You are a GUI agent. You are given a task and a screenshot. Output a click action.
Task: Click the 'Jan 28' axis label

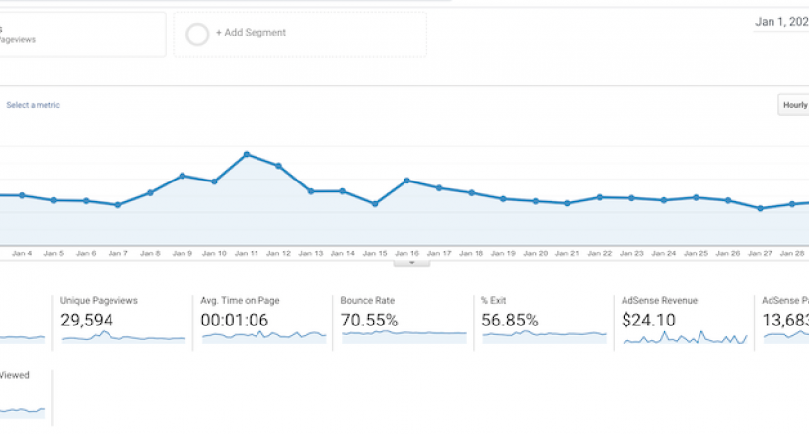pyautogui.click(x=792, y=253)
